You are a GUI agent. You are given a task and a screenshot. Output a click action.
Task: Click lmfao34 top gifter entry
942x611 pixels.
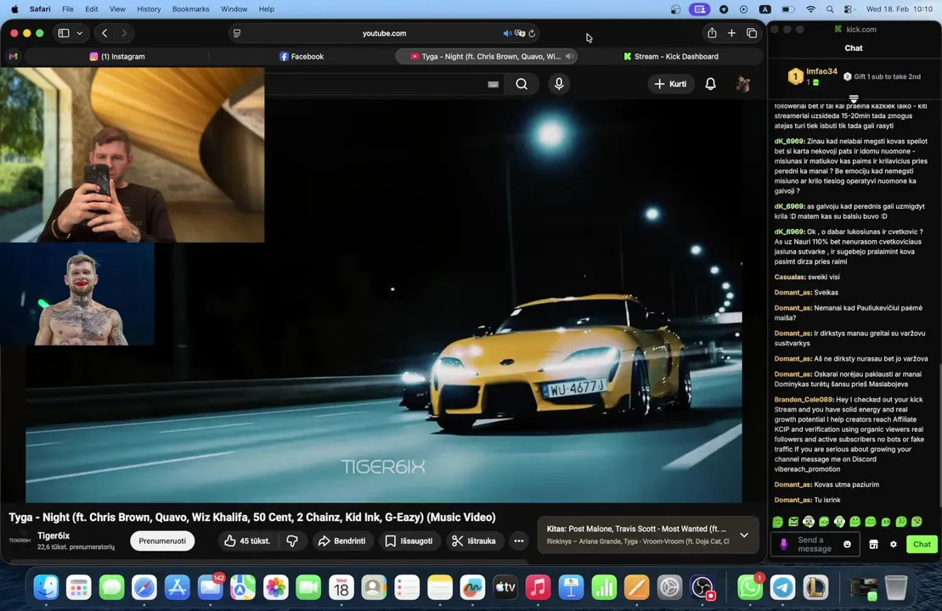pyautogui.click(x=813, y=76)
